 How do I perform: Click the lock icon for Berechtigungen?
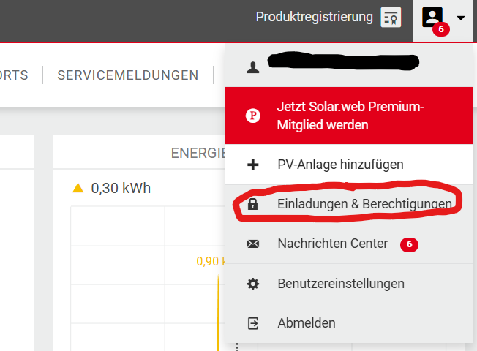(253, 205)
